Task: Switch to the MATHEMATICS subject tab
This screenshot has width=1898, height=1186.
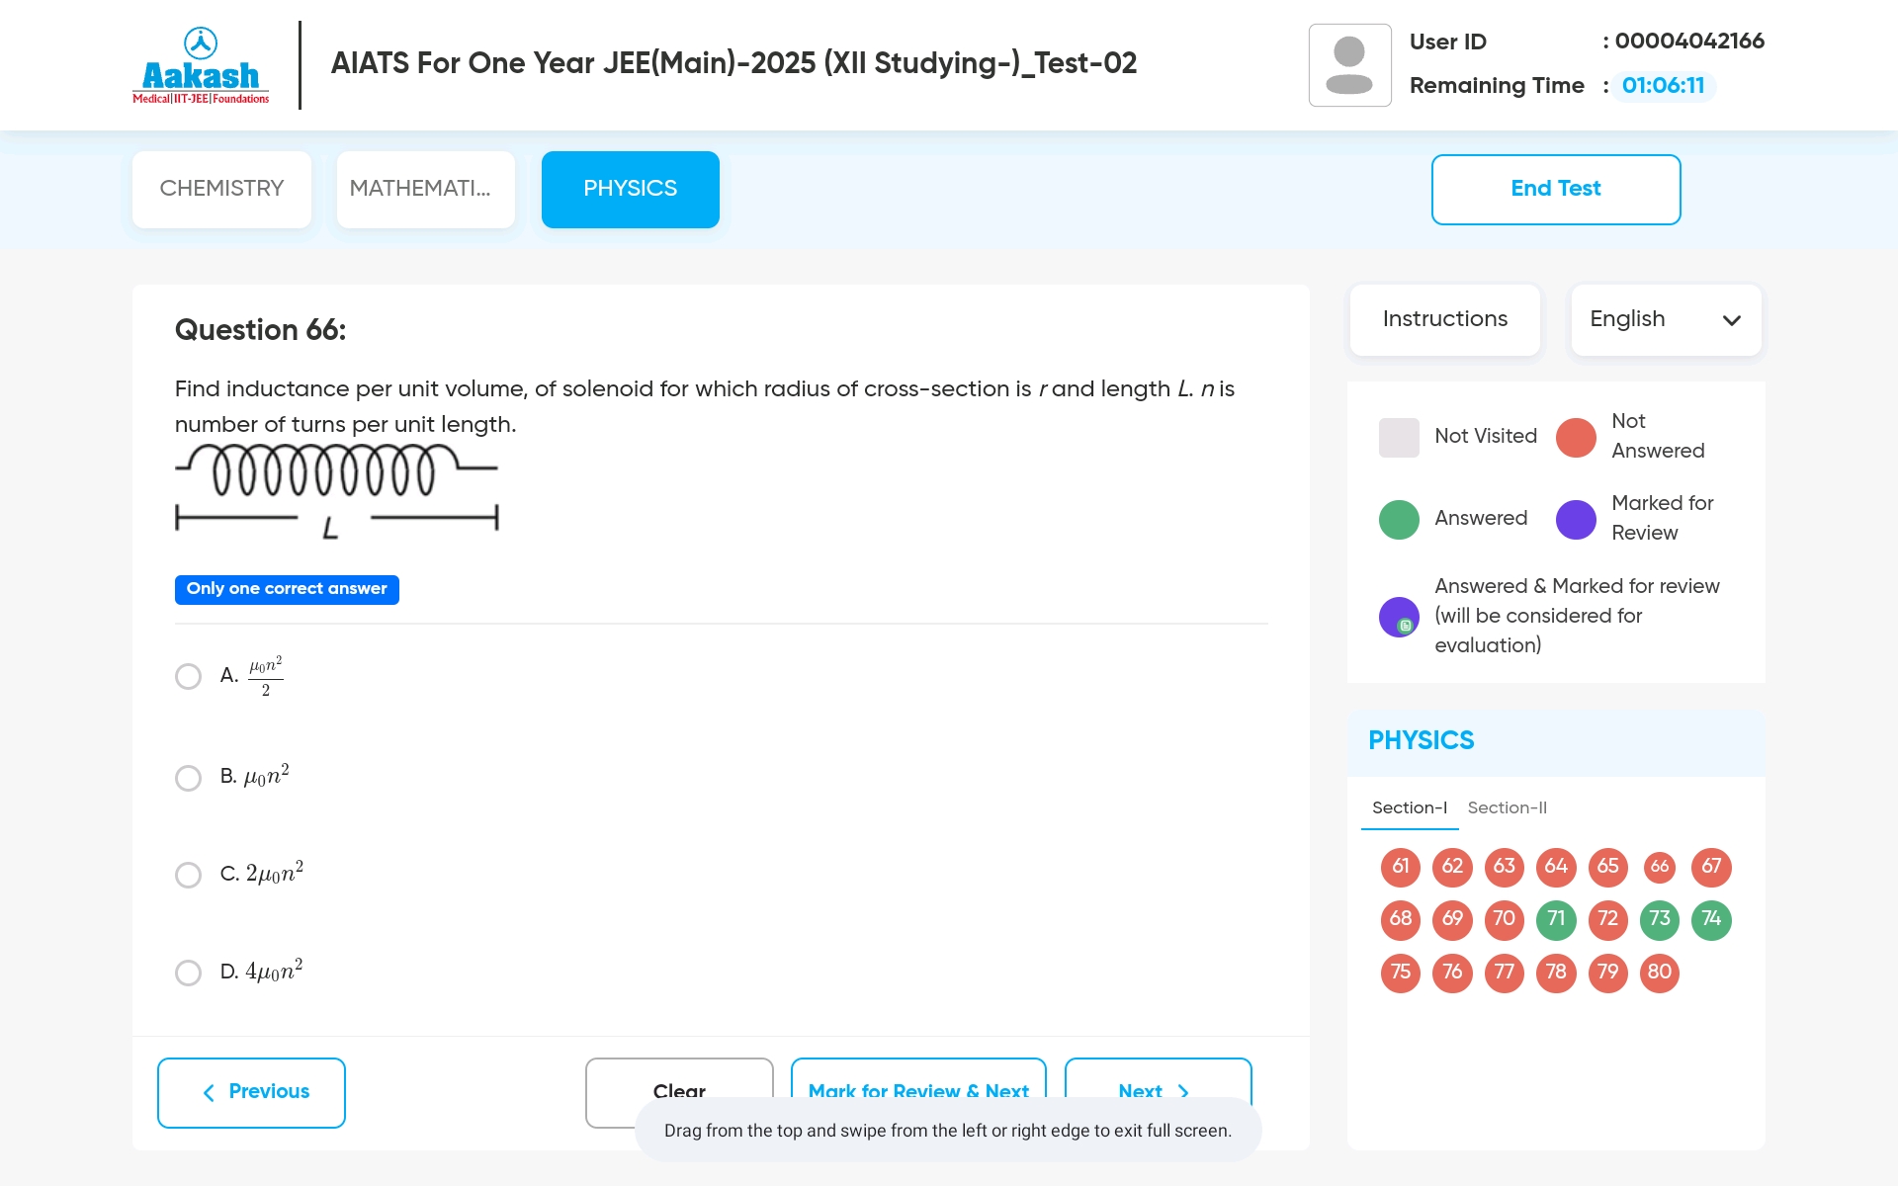Action: (425, 189)
